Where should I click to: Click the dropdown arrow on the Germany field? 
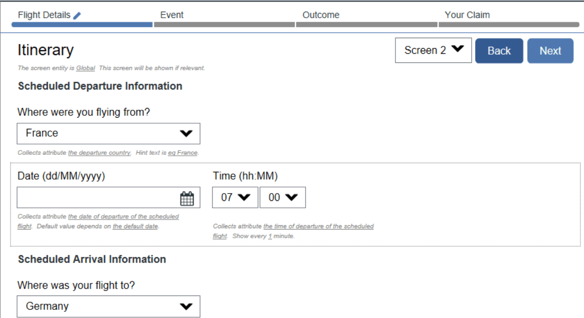[x=186, y=306]
